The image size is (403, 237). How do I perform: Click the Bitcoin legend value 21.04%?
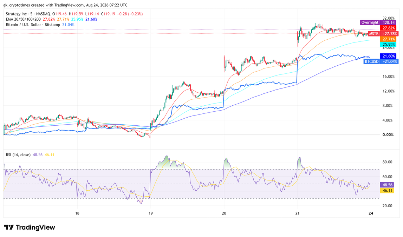point(69,25)
